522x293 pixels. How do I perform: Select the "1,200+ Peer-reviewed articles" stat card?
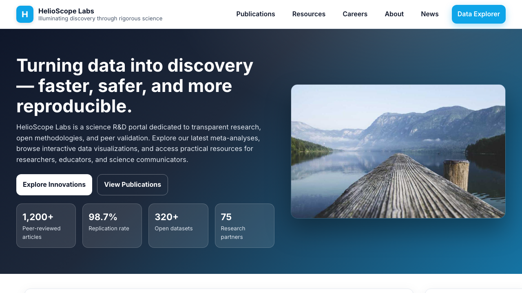pyautogui.click(x=46, y=225)
